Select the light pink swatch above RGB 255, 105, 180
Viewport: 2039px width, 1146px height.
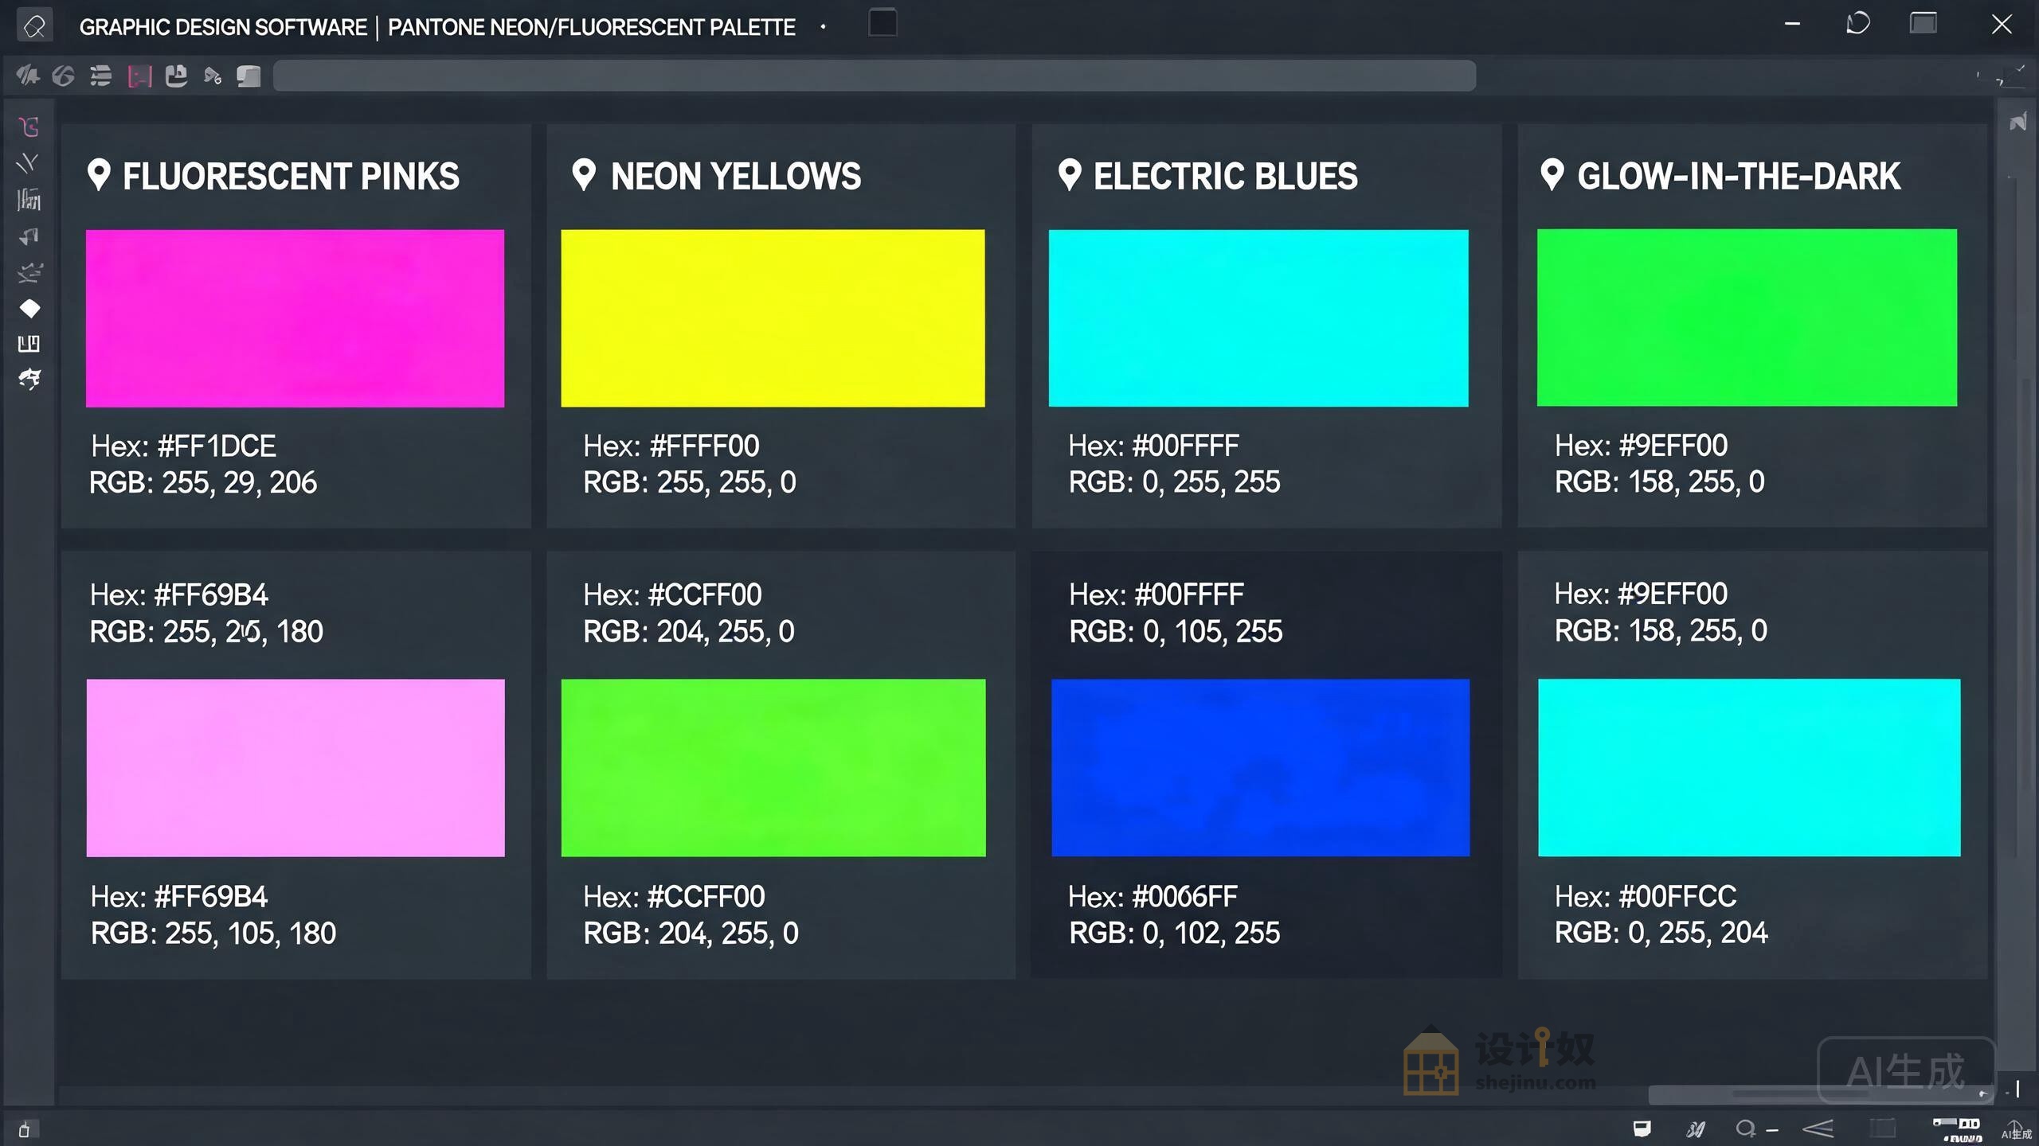click(295, 768)
